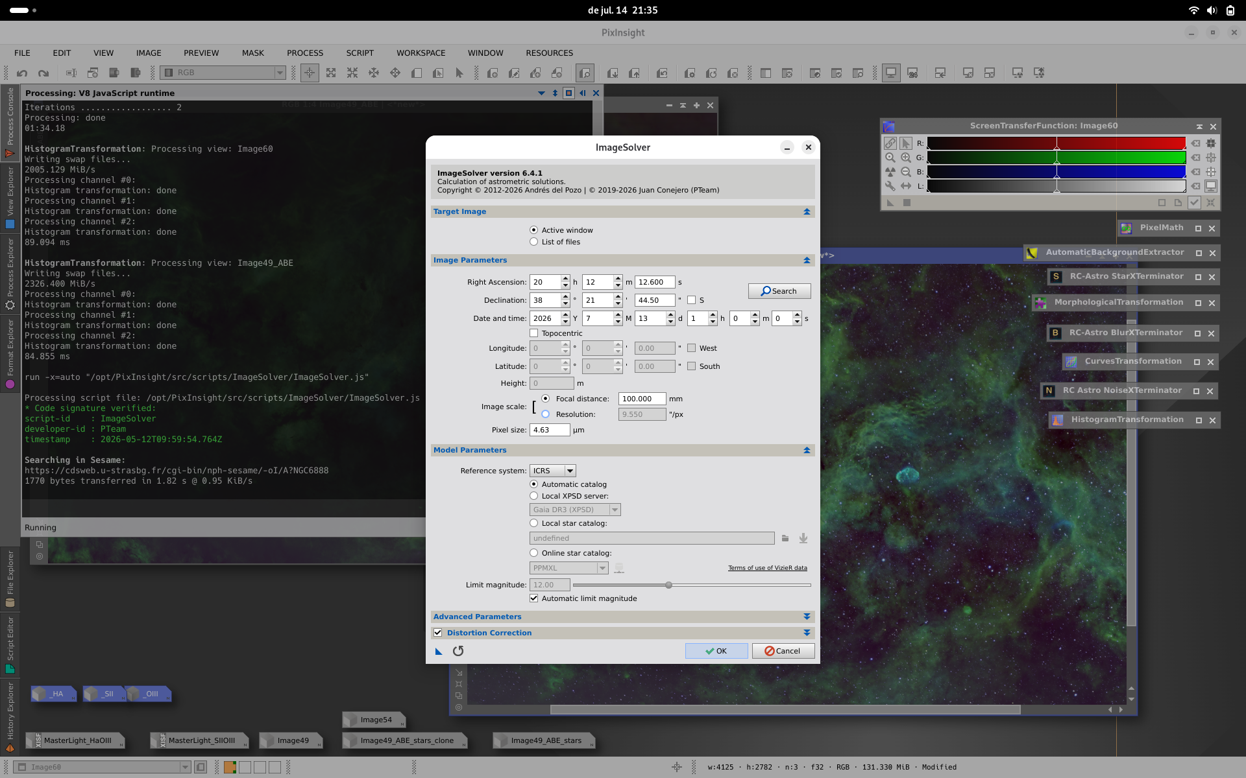Screen dimensions: 1246x778
Task: Open the RGB channel dropdown in the toolbar
Action: 223,73
